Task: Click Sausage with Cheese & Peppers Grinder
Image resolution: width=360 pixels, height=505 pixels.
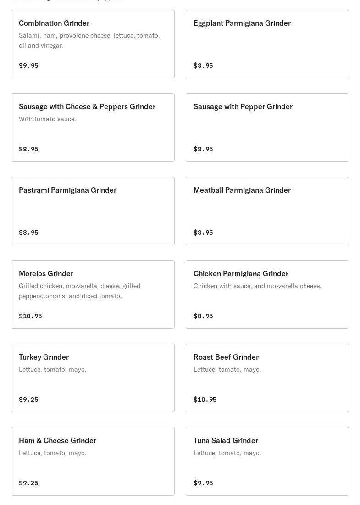Action: (x=87, y=106)
